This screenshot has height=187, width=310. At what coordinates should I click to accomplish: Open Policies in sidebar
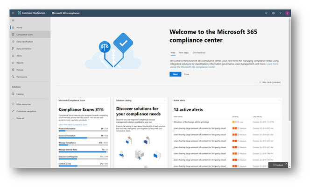coord(30,70)
